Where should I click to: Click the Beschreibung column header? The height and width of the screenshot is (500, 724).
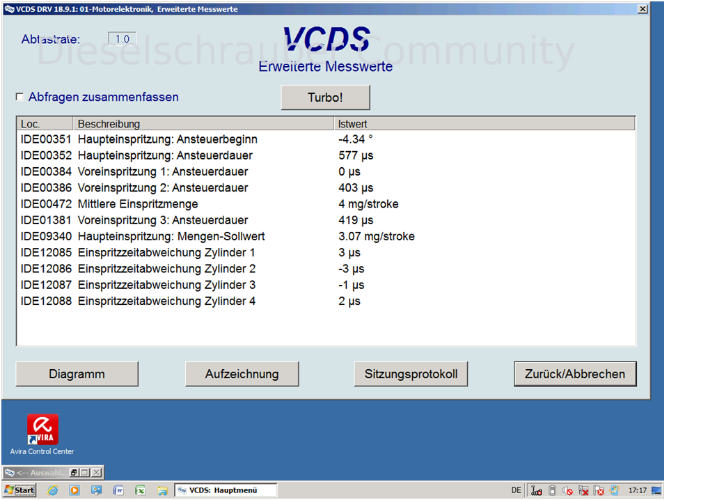203,124
